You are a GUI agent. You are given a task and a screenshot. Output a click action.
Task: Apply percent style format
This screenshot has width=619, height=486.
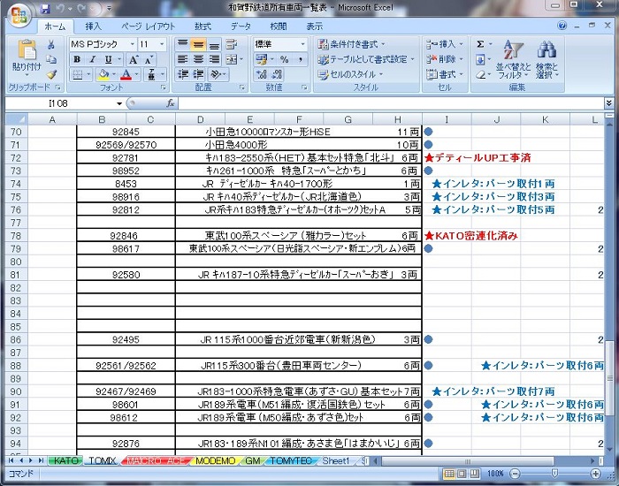coord(284,59)
